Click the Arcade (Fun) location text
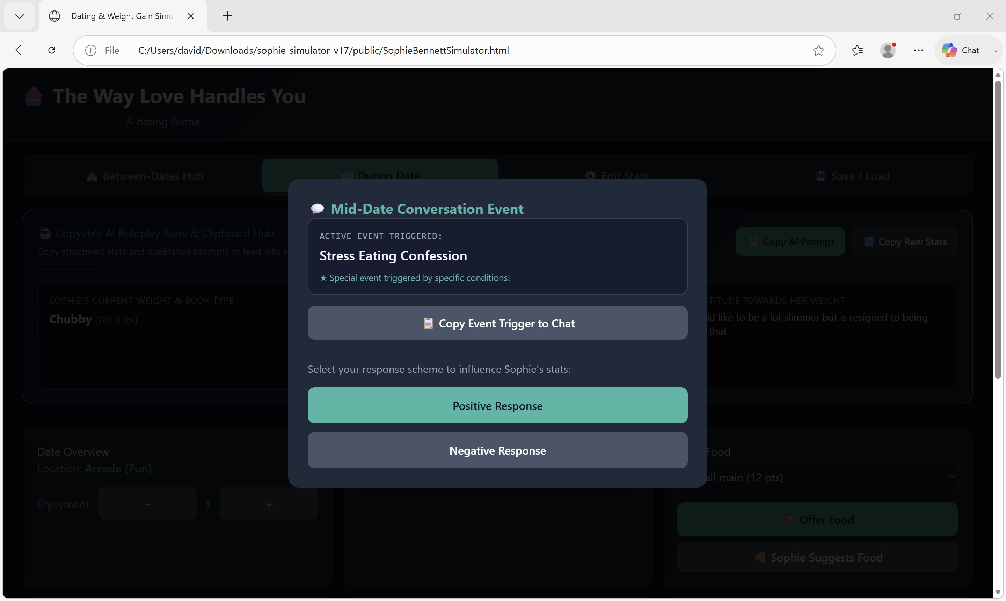 pyautogui.click(x=118, y=469)
